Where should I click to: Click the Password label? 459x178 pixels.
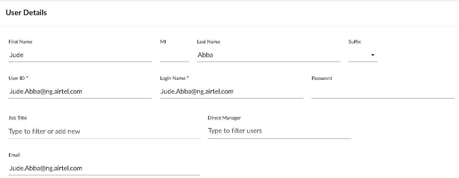tap(322, 78)
